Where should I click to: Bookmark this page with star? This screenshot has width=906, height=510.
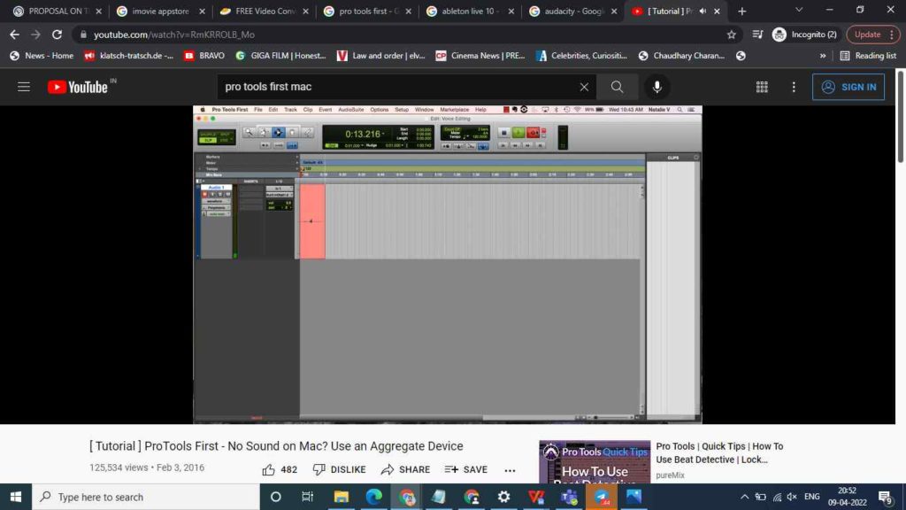(x=732, y=35)
